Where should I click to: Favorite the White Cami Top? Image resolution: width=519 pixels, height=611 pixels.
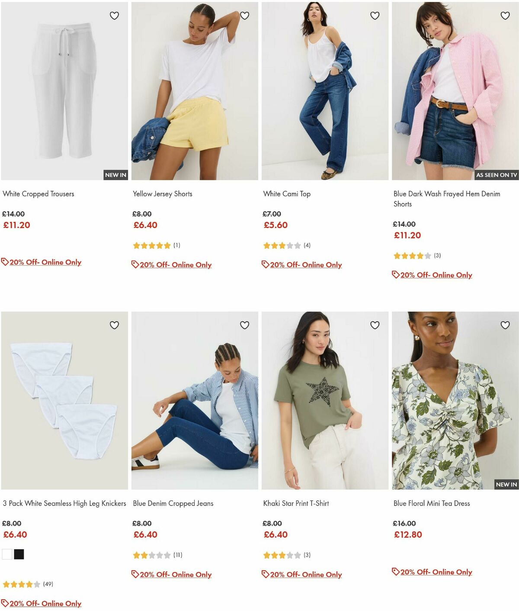(x=375, y=16)
